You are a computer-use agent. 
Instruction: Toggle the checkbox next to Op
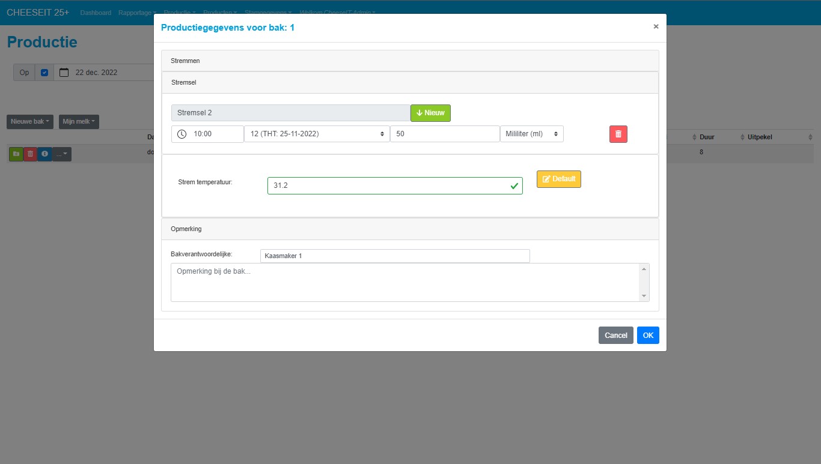click(44, 73)
